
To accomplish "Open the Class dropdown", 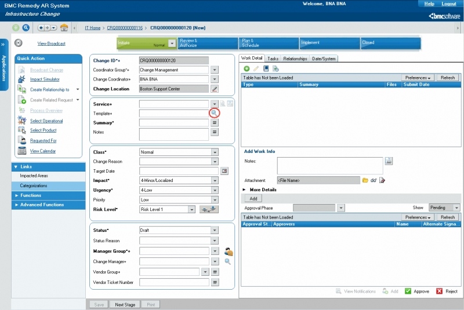I will [215, 152].
